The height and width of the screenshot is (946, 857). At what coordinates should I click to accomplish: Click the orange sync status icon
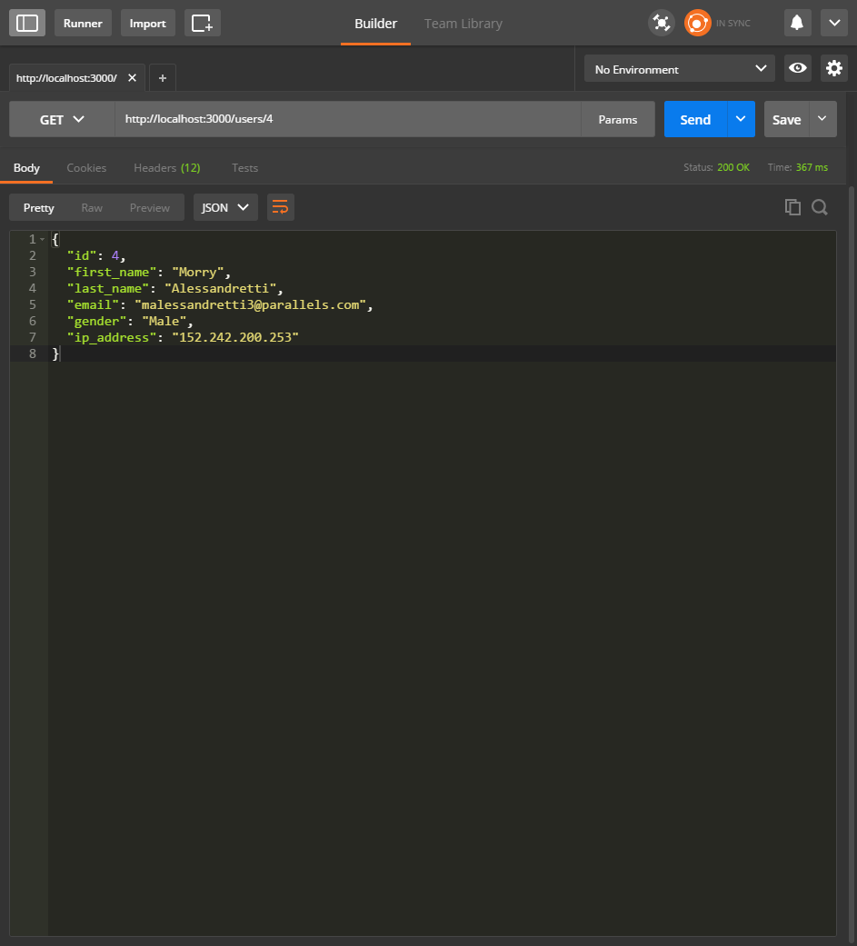pyautogui.click(x=697, y=23)
